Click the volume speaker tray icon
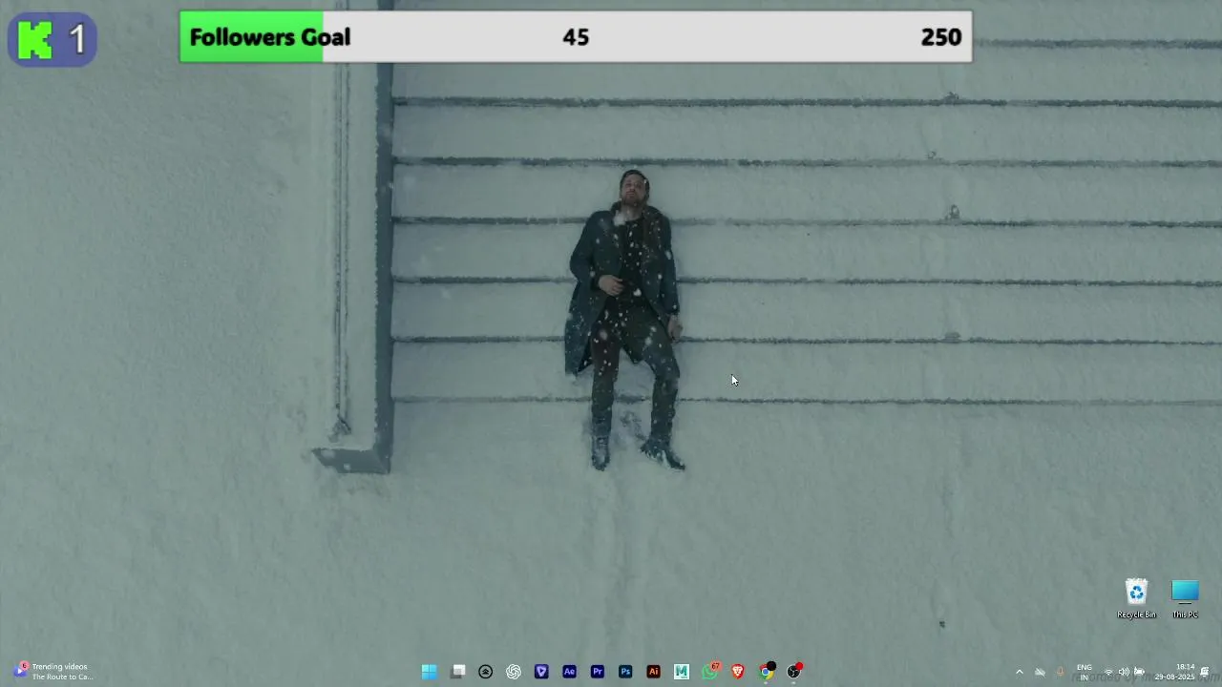Viewport: 1222px width, 687px height. click(1124, 672)
